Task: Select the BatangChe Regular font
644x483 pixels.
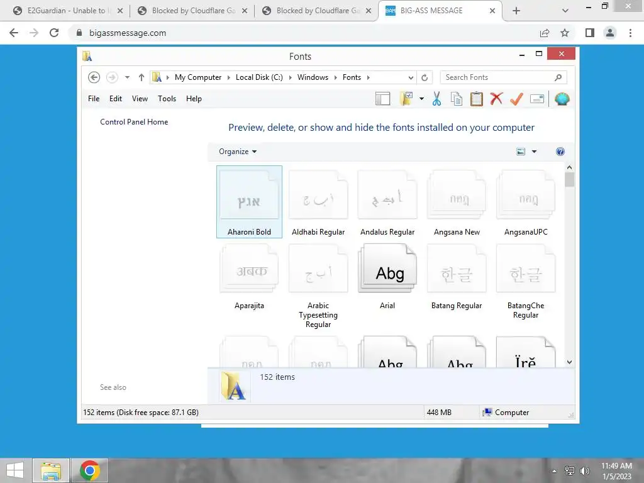Action: pos(526,281)
